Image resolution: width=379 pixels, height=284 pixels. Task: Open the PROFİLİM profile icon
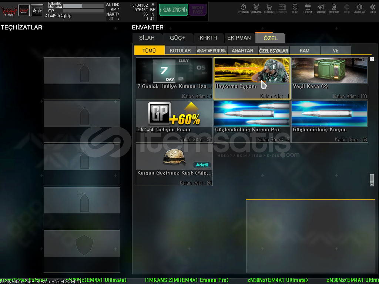(x=334, y=9)
